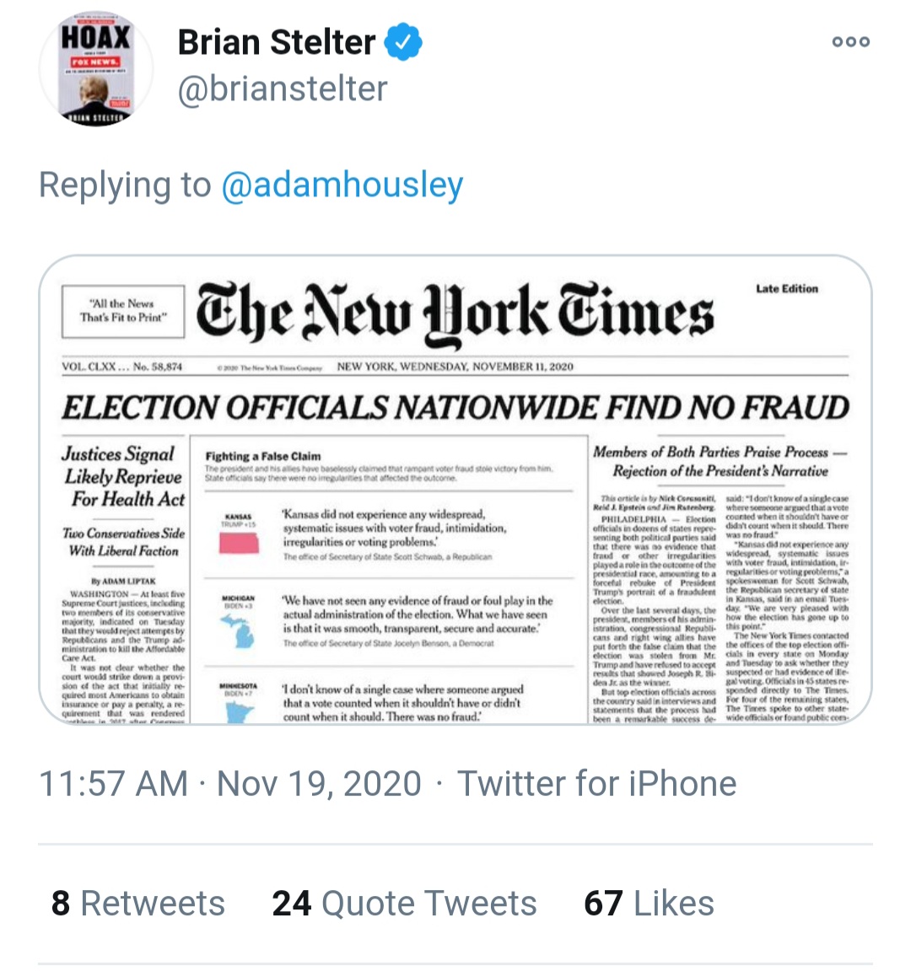Image resolution: width=911 pixels, height=971 pixels.
Task: Open the Brian Stelter display name
Action: coord(277,42)
